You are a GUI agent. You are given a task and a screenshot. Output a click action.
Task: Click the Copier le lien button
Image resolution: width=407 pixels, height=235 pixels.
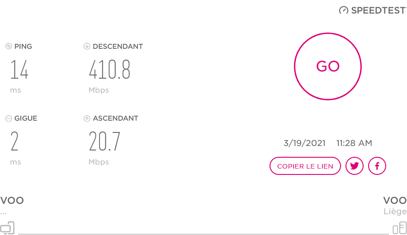(305, 166)
